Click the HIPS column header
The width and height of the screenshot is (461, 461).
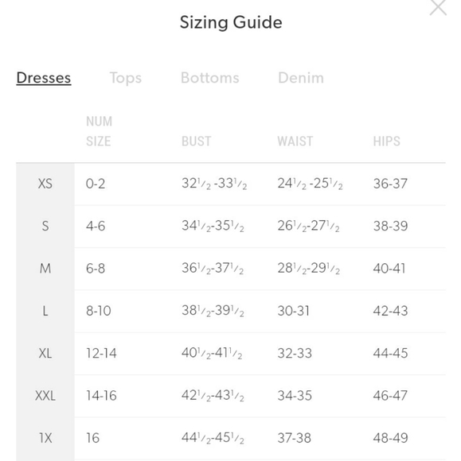(x=386, y=141)
